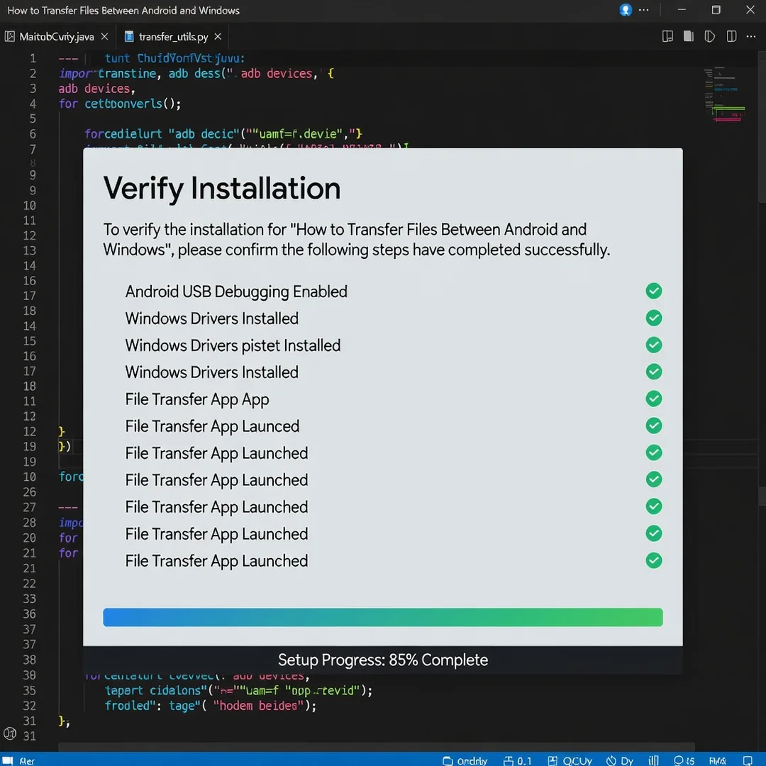
Task: Click the 0.1 status bar indicator
Action: [x=517, y=760]
